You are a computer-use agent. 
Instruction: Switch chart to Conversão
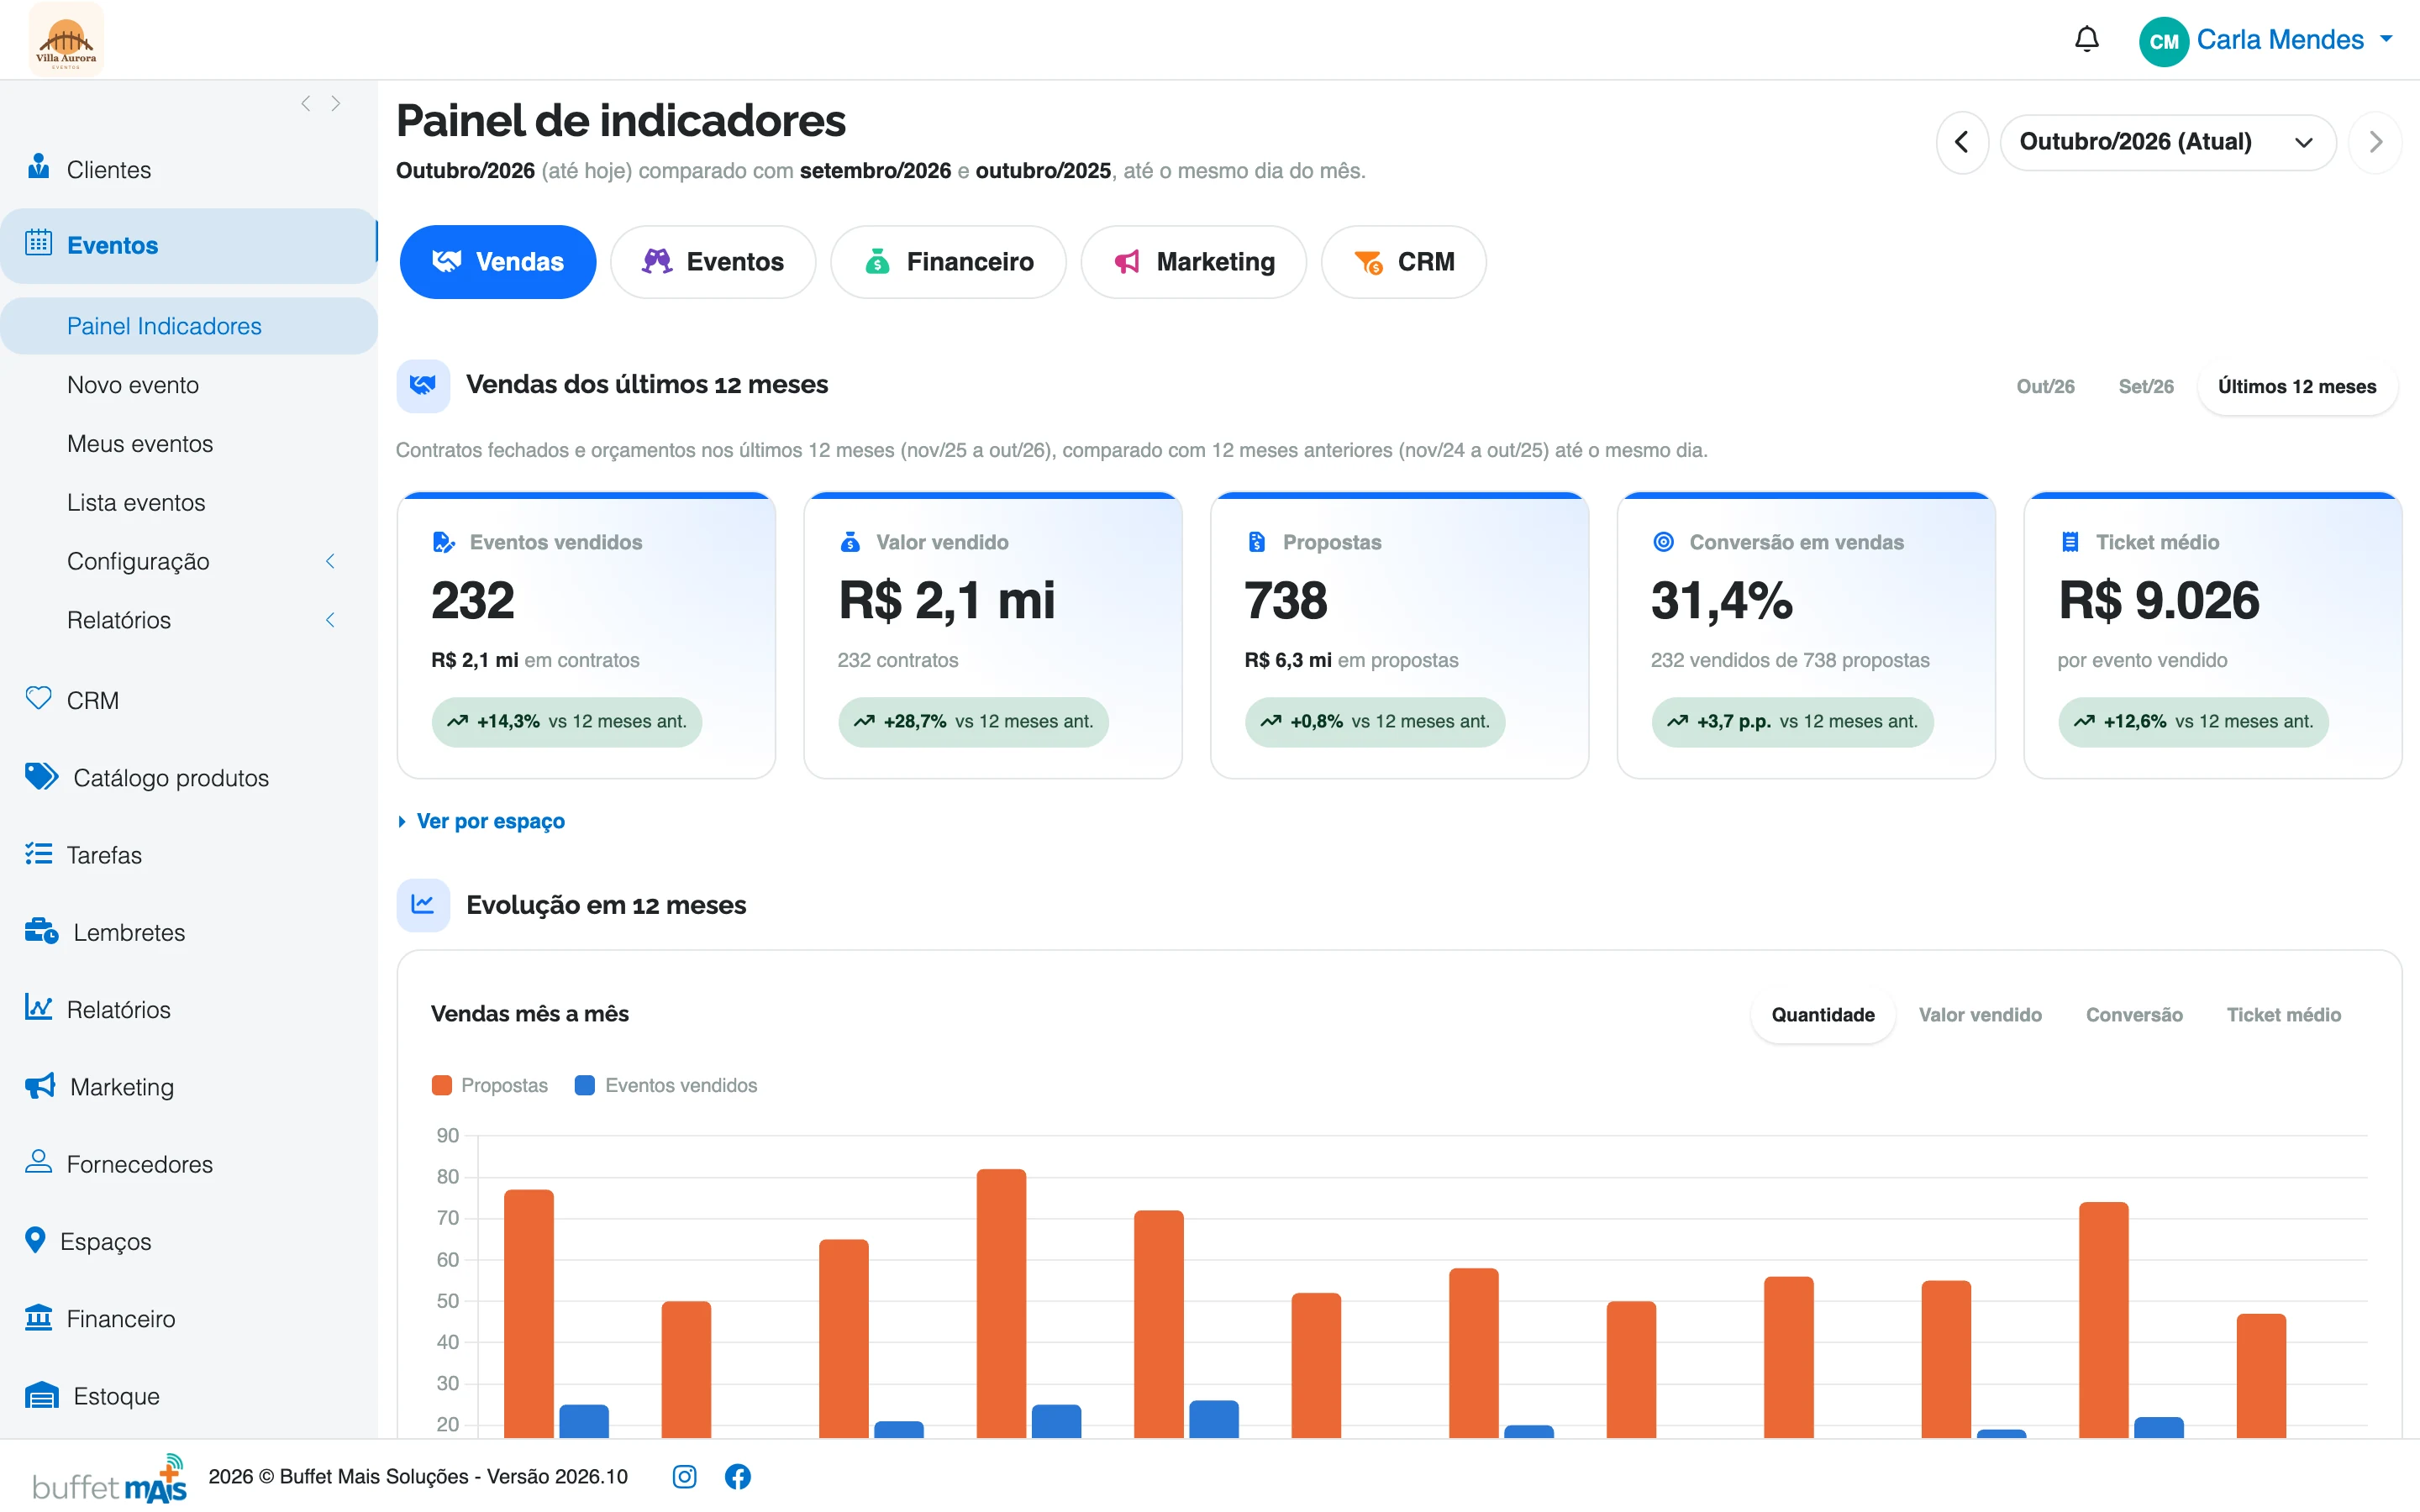2133,1015
